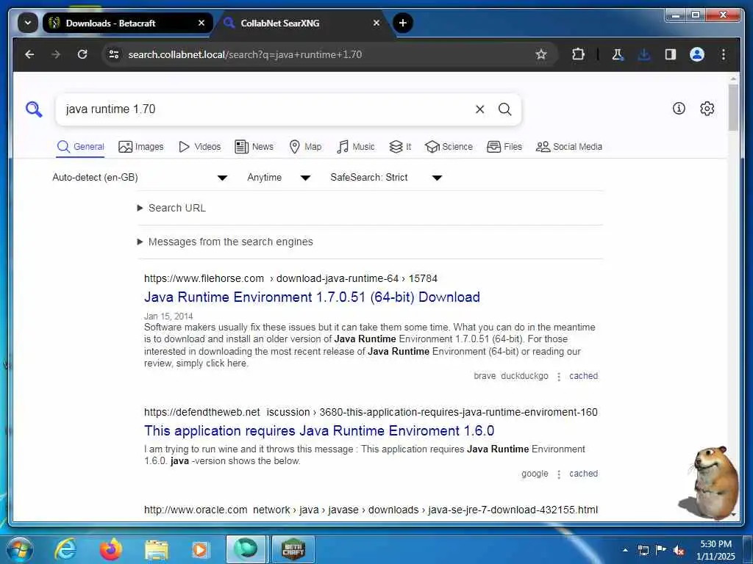Open Java Runtime Environment 1.7.0.51 Download result
753x564 pixels.
[312, 297]
